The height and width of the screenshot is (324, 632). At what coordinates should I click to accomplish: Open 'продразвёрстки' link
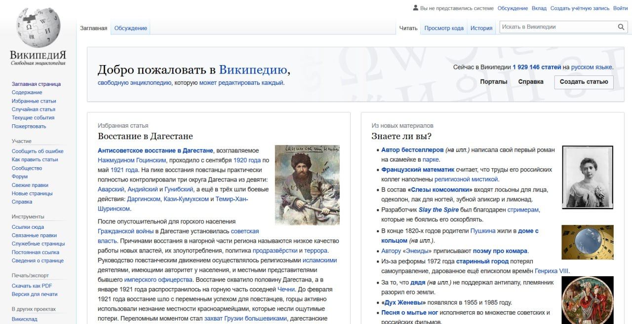[275, 251]
